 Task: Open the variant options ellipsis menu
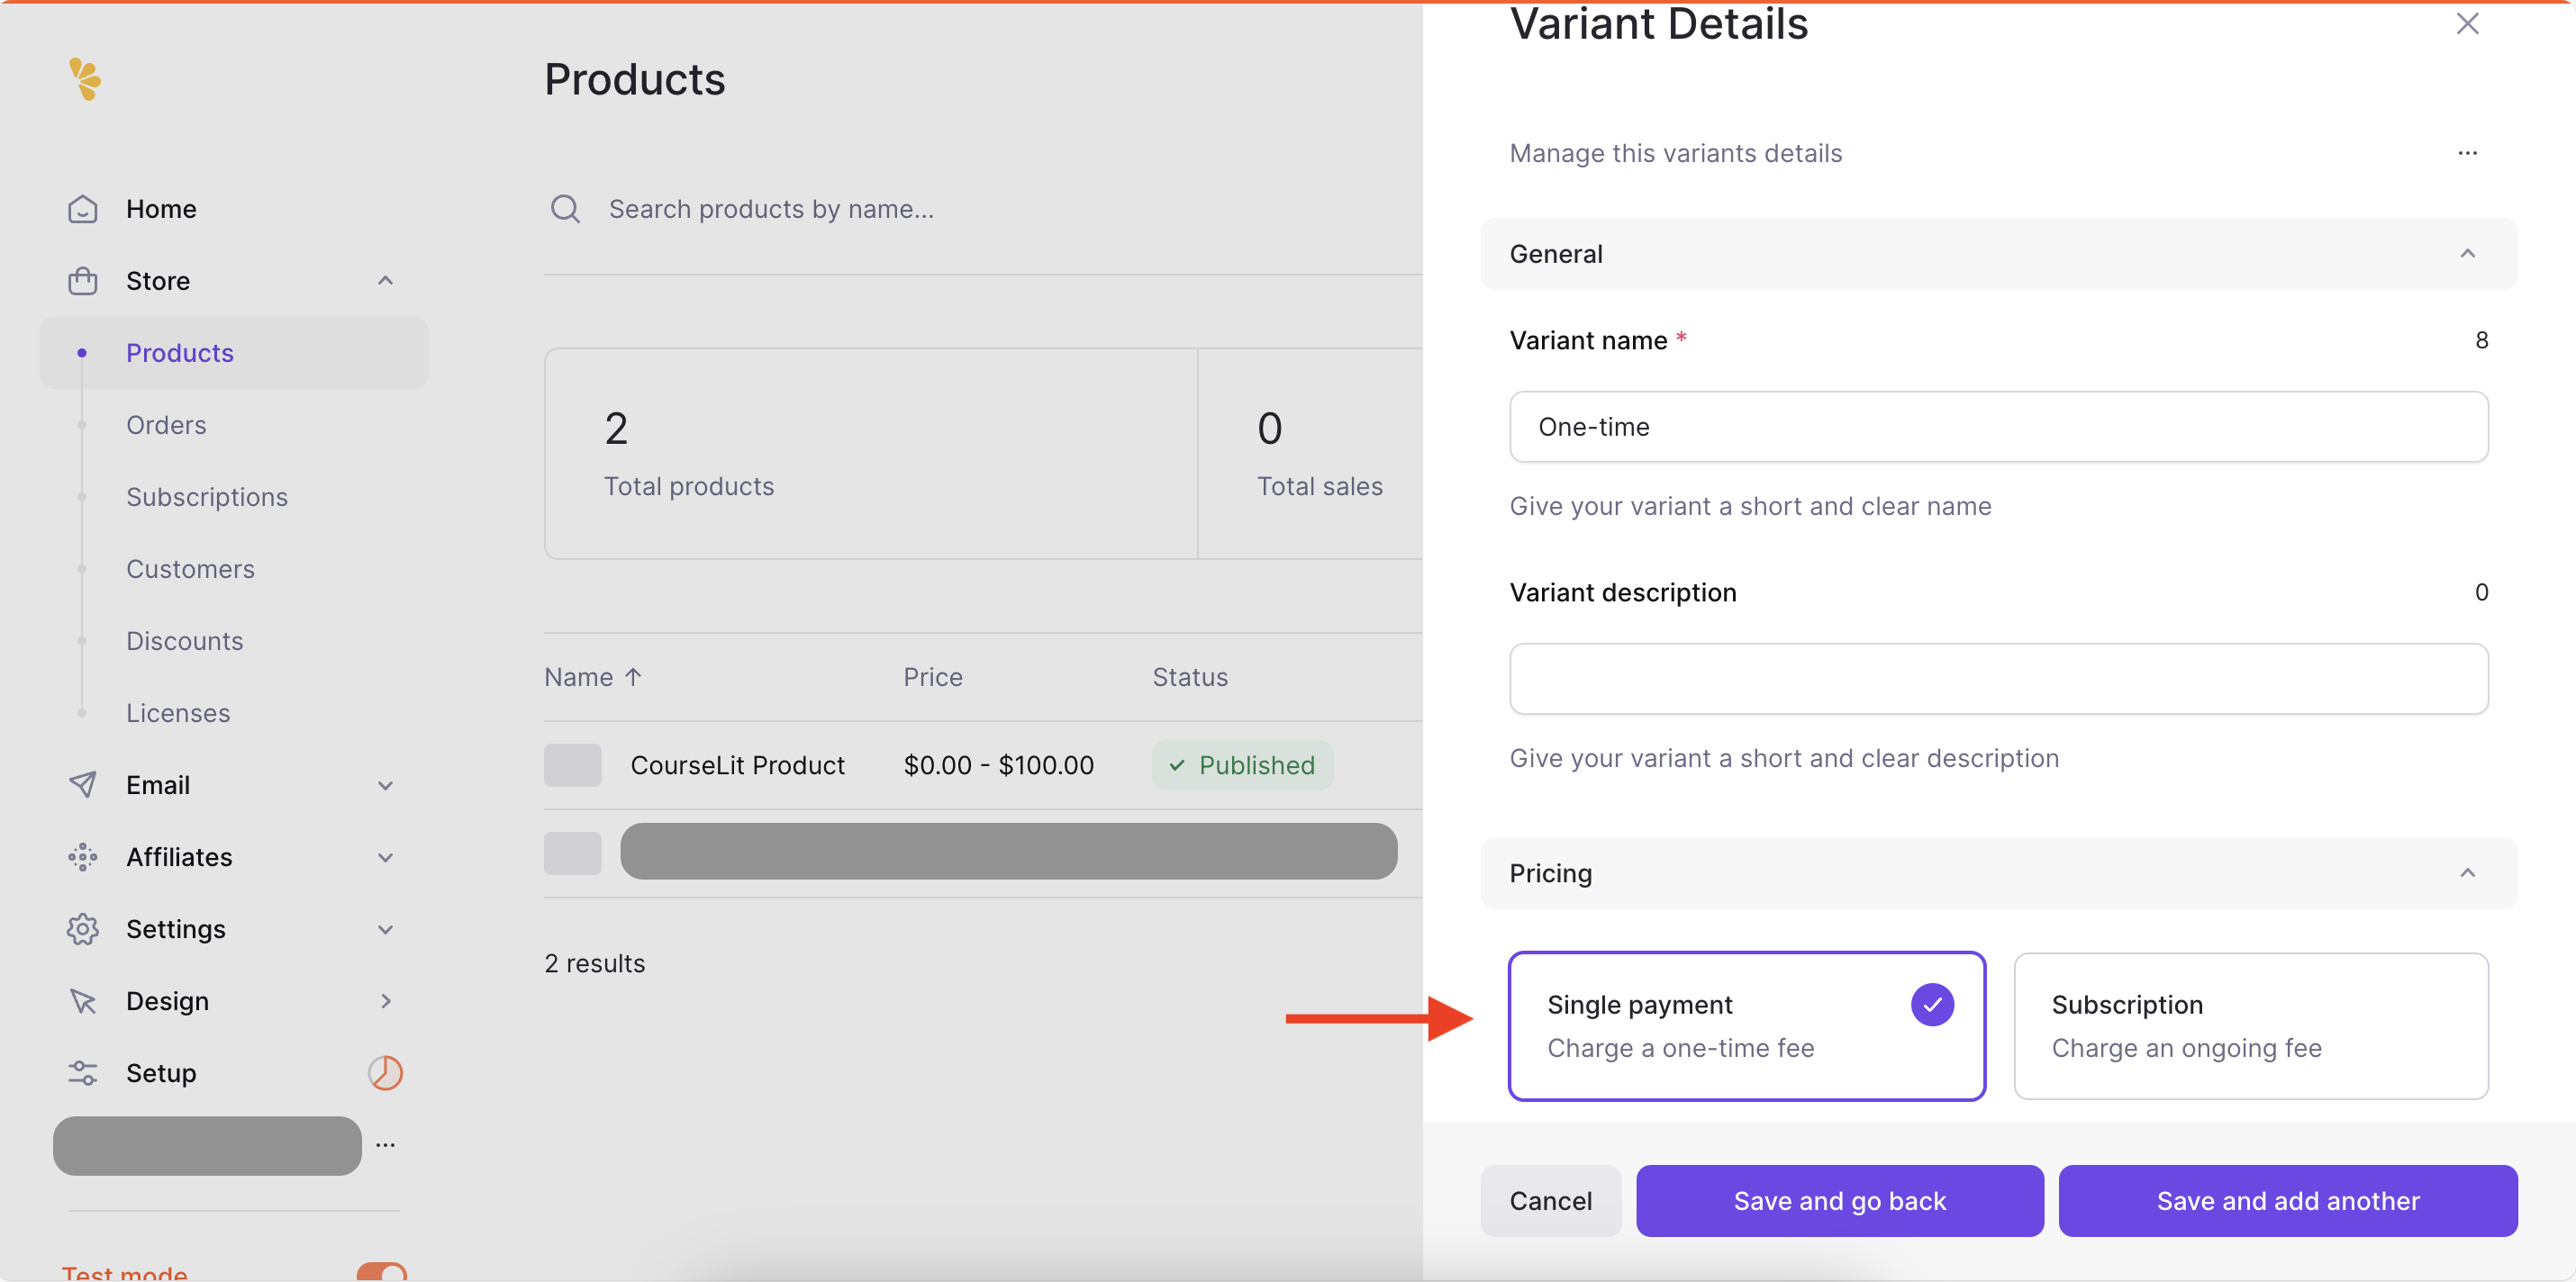(2467, 153)
